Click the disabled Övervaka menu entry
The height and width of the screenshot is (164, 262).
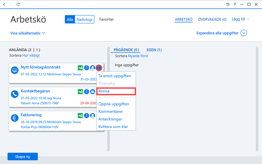coord(106,83)
